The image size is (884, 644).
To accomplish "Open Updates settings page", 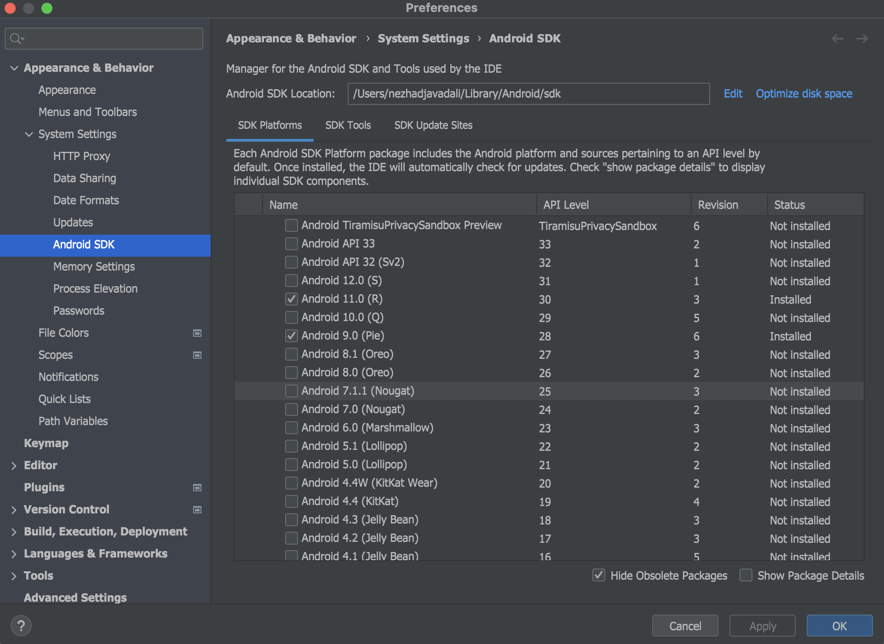I will click(x=73, y=223).
